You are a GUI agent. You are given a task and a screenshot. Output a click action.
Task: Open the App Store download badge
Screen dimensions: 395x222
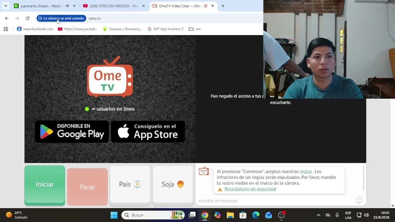tap(148, 131)
